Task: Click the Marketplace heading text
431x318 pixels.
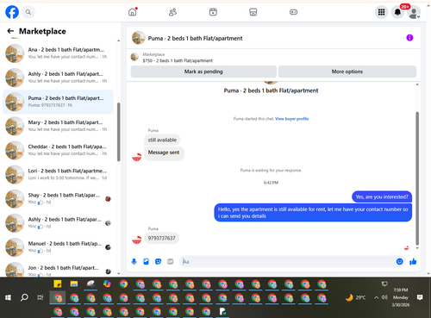Action: 42,31
